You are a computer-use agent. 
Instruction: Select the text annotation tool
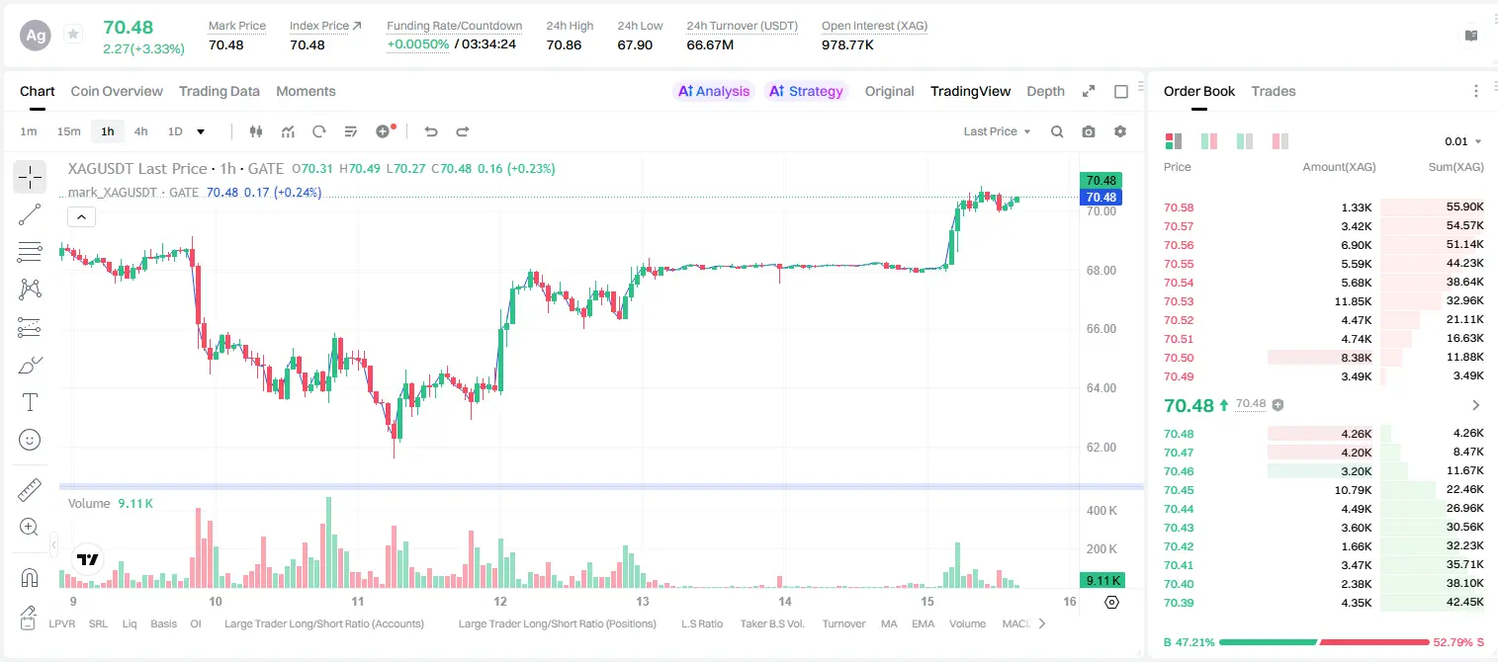(x=30, y=402)
